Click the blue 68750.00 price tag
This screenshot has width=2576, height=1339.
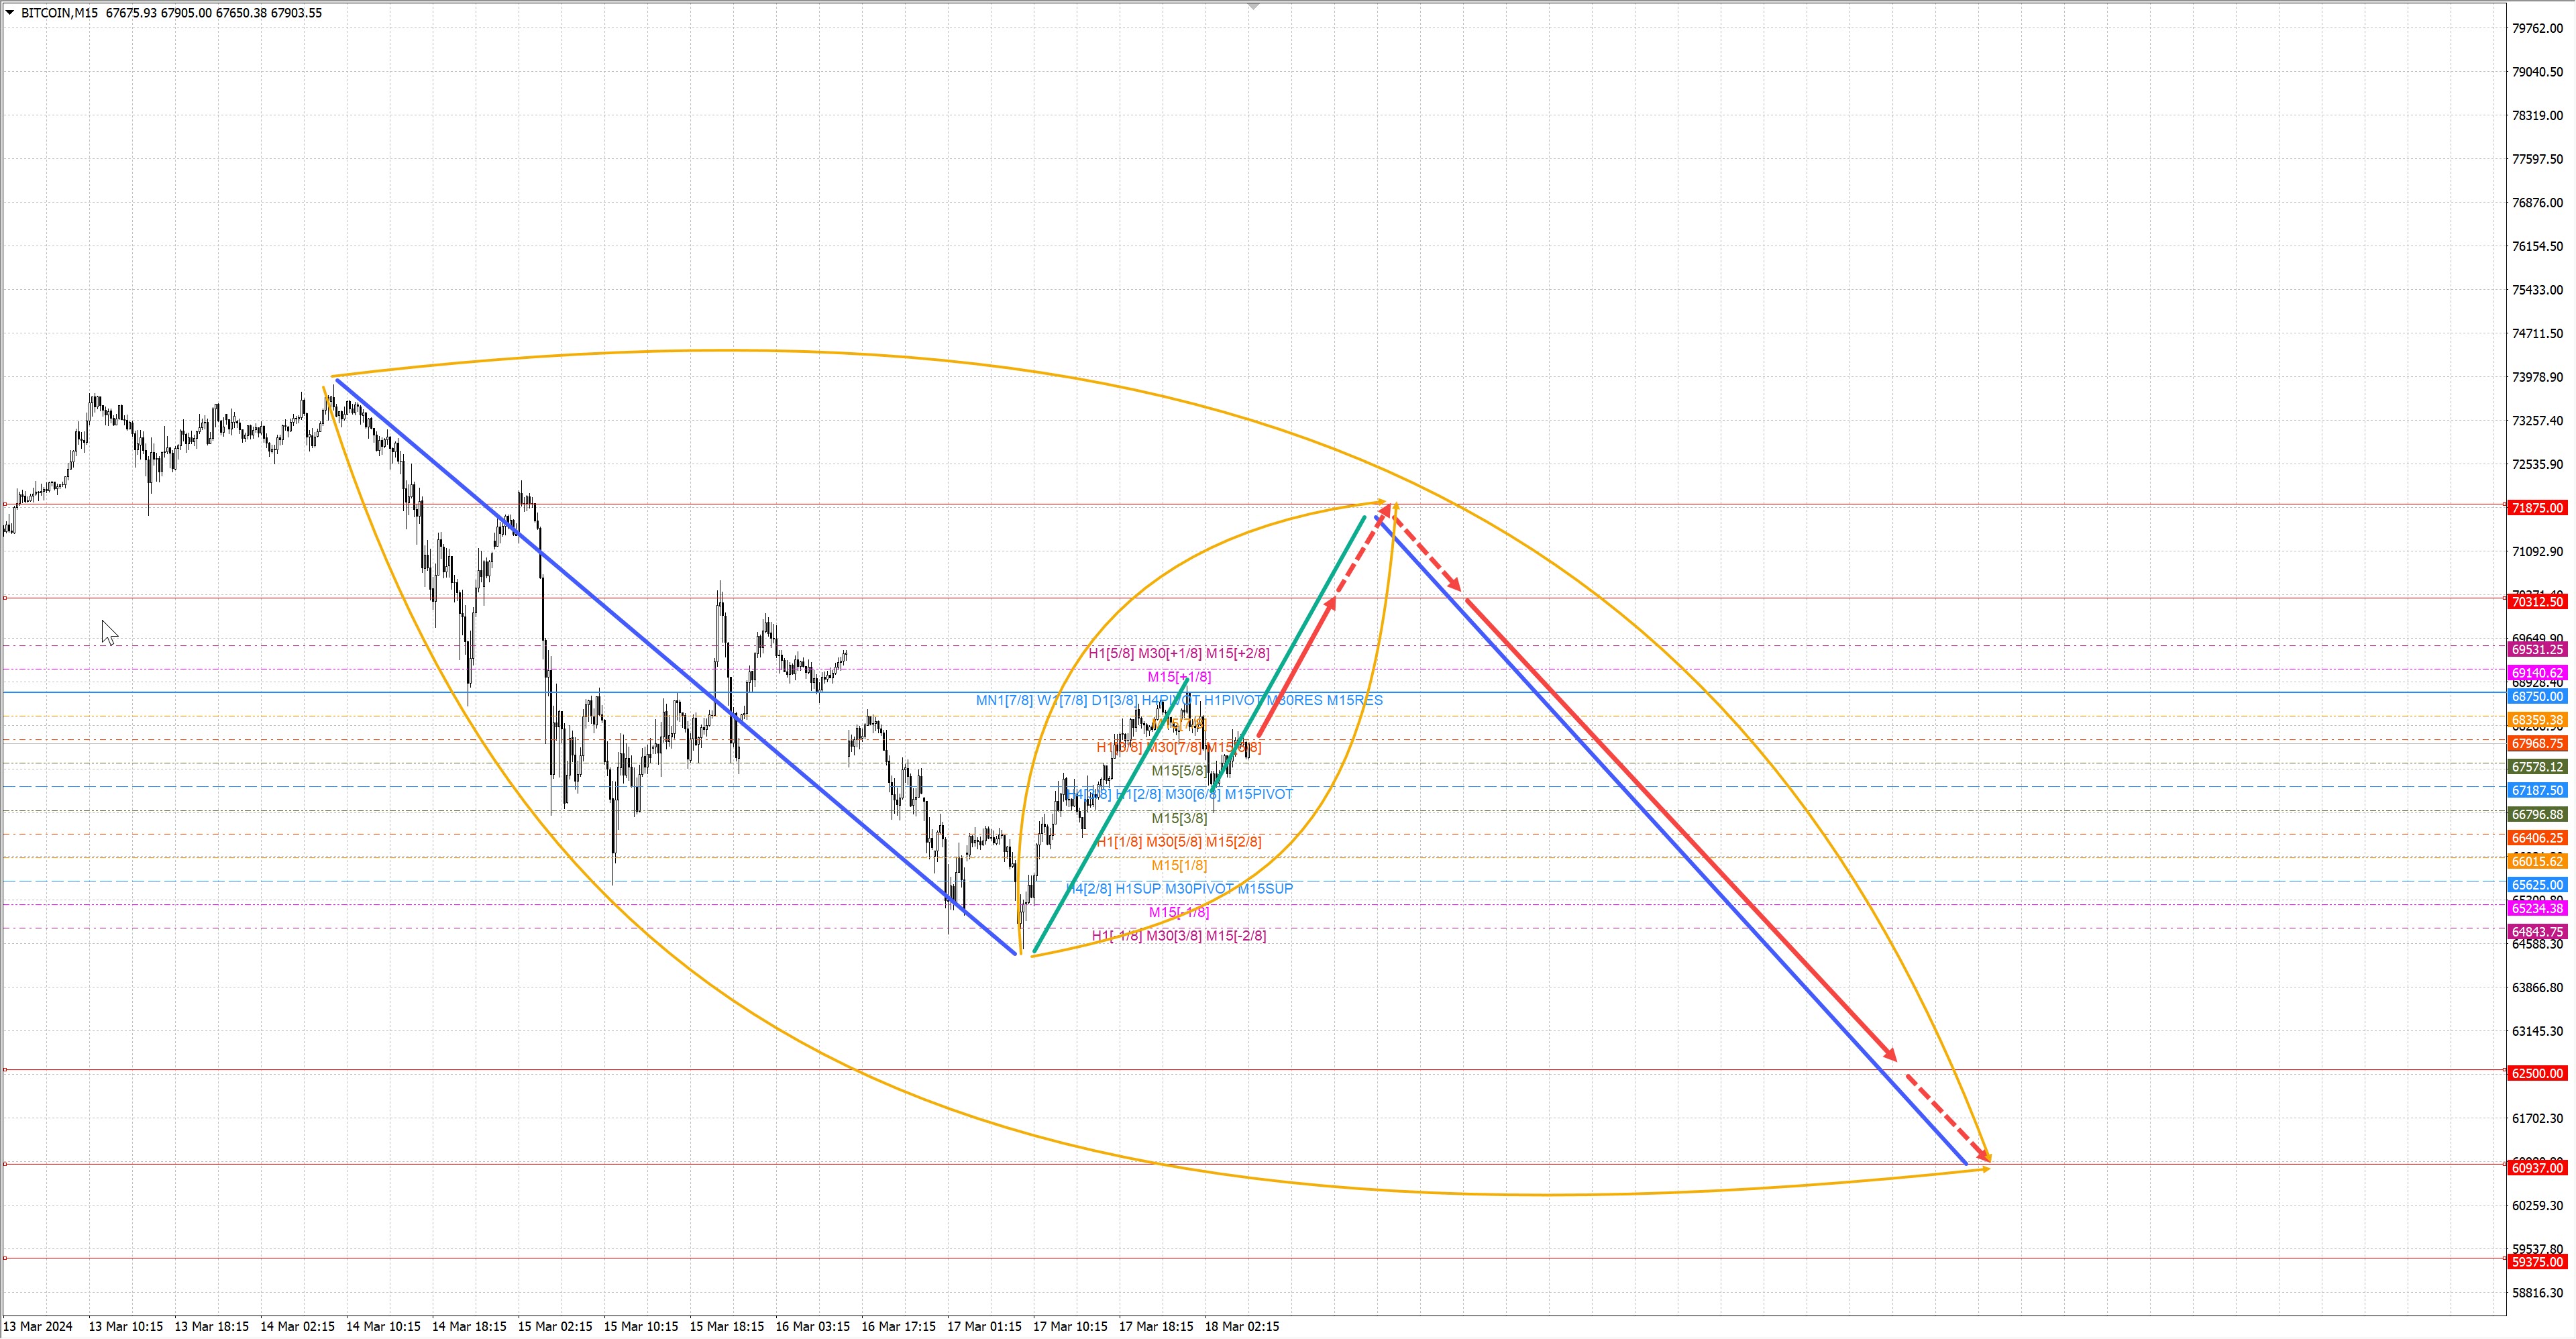(2538, 696)
